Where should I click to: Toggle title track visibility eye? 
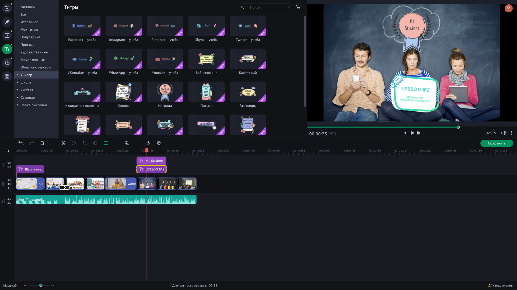pyautogui.click(x=9, y=163)
